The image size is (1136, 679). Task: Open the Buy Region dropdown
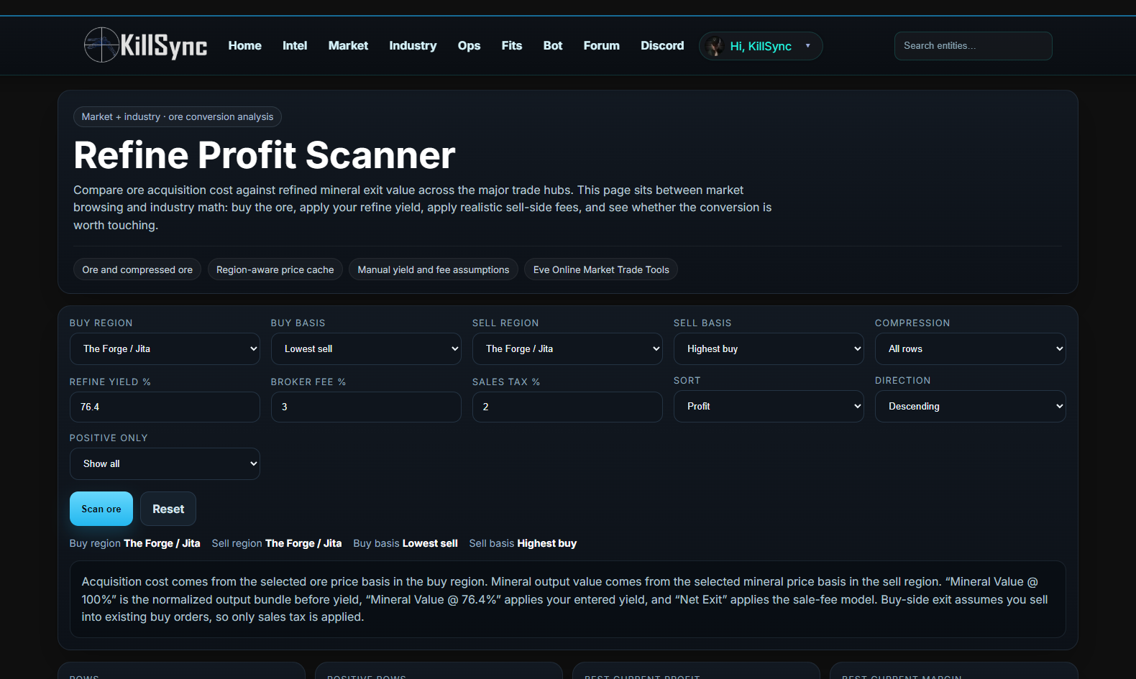pyautogui.click(x=165, y=348)
